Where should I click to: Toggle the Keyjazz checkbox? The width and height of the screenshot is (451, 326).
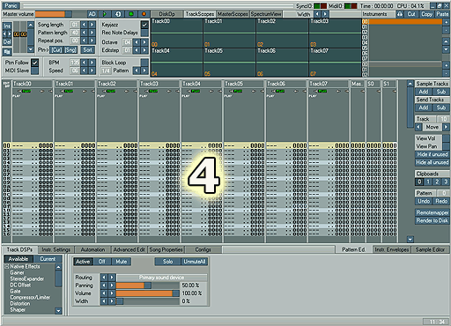point(144,25)
